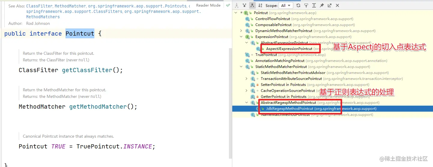Click the autoscroll to source icon
The width and height of the screenshot is (433, 167).
point(306,5)
